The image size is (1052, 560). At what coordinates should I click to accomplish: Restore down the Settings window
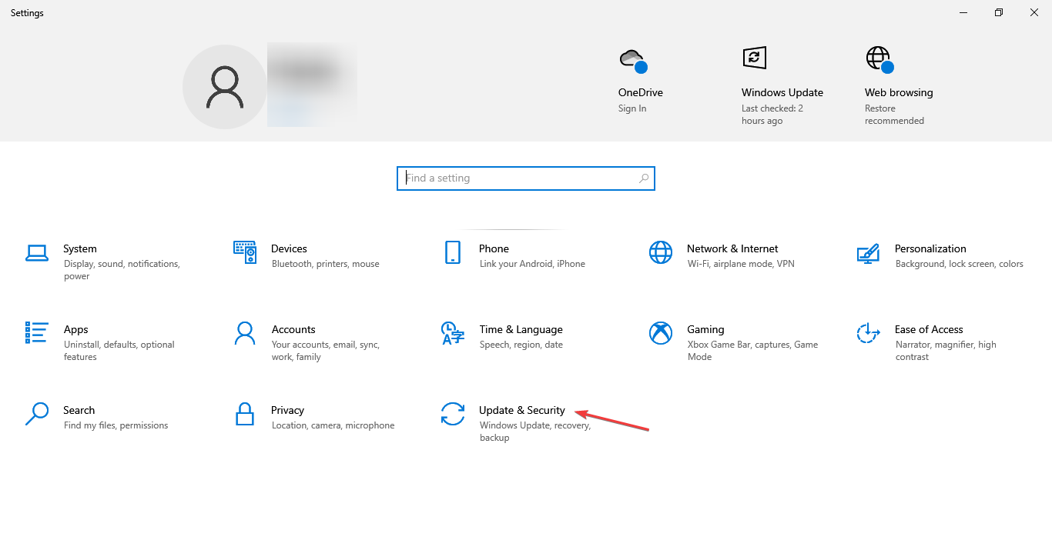(x=998, y=12)
